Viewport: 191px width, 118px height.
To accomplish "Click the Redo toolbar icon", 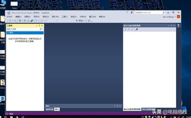I will pos(42,21).
